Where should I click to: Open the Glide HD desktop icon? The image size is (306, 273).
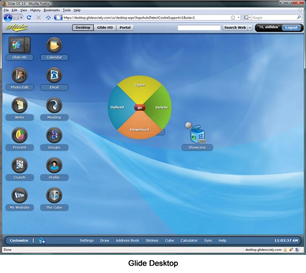click(16, 45)
